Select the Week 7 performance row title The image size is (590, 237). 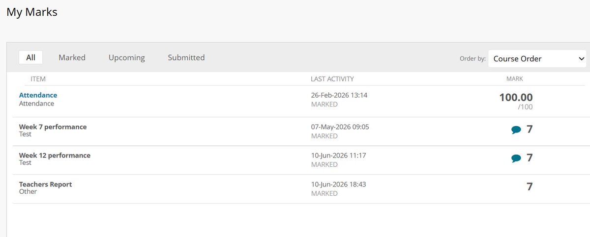click(53, 127)
